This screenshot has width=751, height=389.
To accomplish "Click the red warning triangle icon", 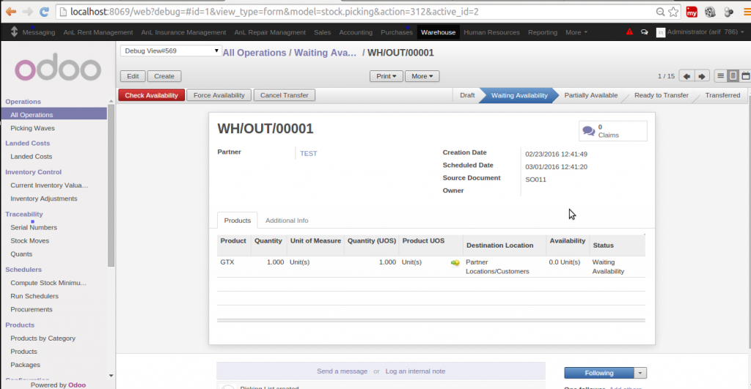I will (x=629, y=32).
